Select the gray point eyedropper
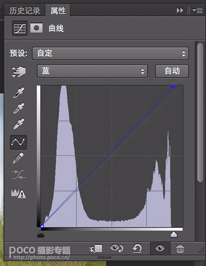This screenshot has height=266, width=206. (x=19, y=108)
